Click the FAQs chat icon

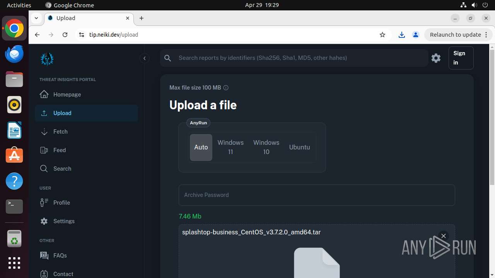pyautogui.click(x=44, y=255)
